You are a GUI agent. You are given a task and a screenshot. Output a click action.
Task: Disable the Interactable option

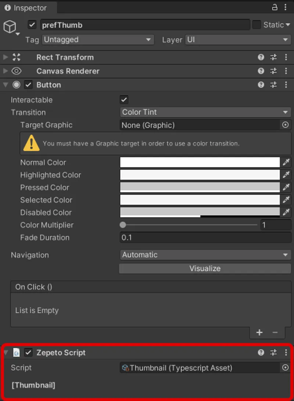coord(124,99)
